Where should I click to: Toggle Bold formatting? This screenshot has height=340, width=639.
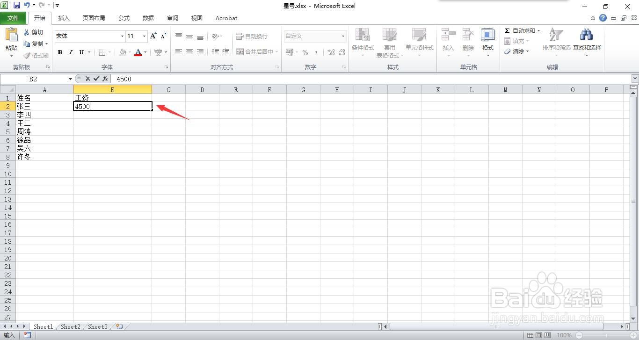pyautogui.click(x=60, y=52)
